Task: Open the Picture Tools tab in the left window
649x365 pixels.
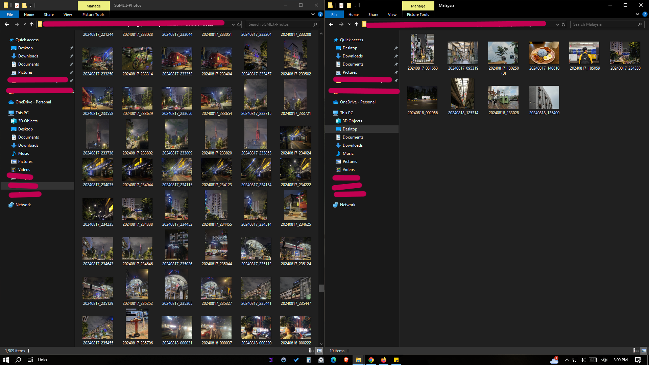Action: coord(93,15)
